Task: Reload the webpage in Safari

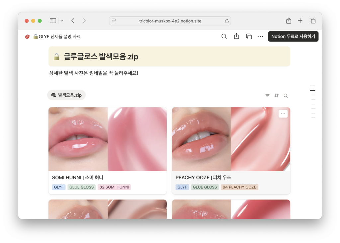Action: point(227,21)
